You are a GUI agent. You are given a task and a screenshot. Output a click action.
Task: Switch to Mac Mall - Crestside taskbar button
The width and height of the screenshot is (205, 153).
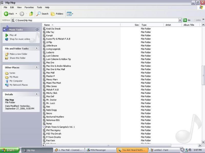pos(69,150)
